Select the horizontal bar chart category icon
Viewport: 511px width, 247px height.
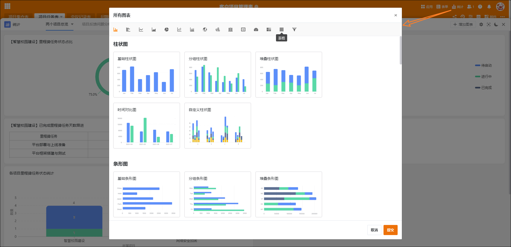coord(128,29)
